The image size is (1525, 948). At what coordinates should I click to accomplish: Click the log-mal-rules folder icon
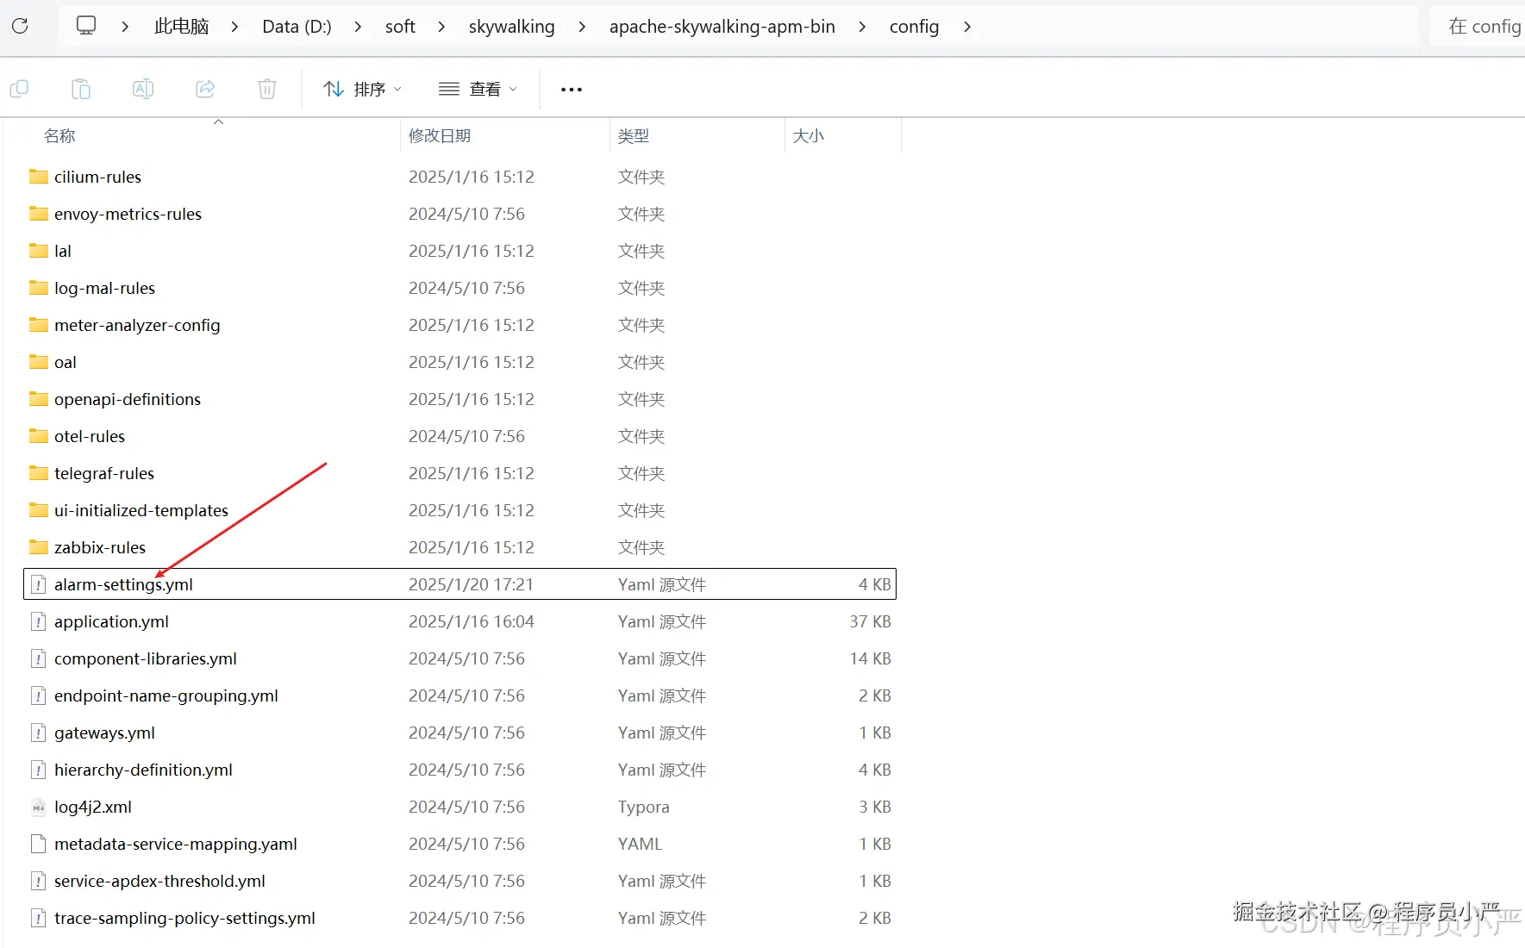(x=39, y=288)
